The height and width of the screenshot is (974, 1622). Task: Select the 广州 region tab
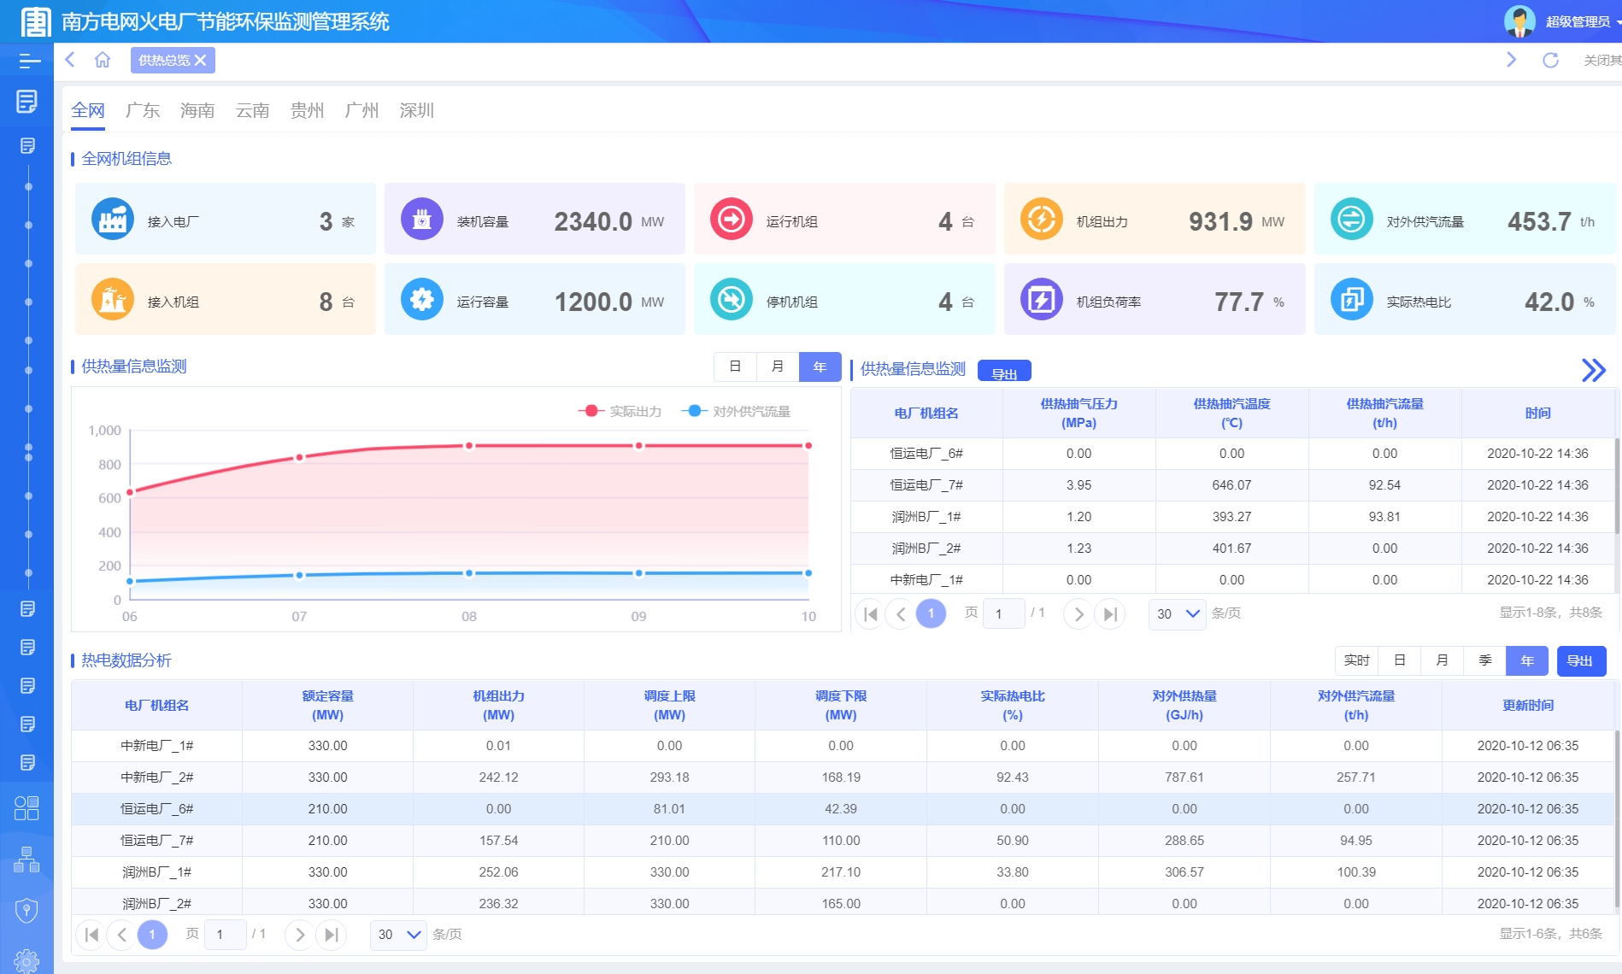[x=361, y=110]
